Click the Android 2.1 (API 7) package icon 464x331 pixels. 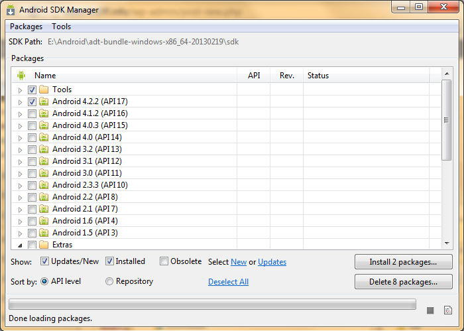coord(44,209)
